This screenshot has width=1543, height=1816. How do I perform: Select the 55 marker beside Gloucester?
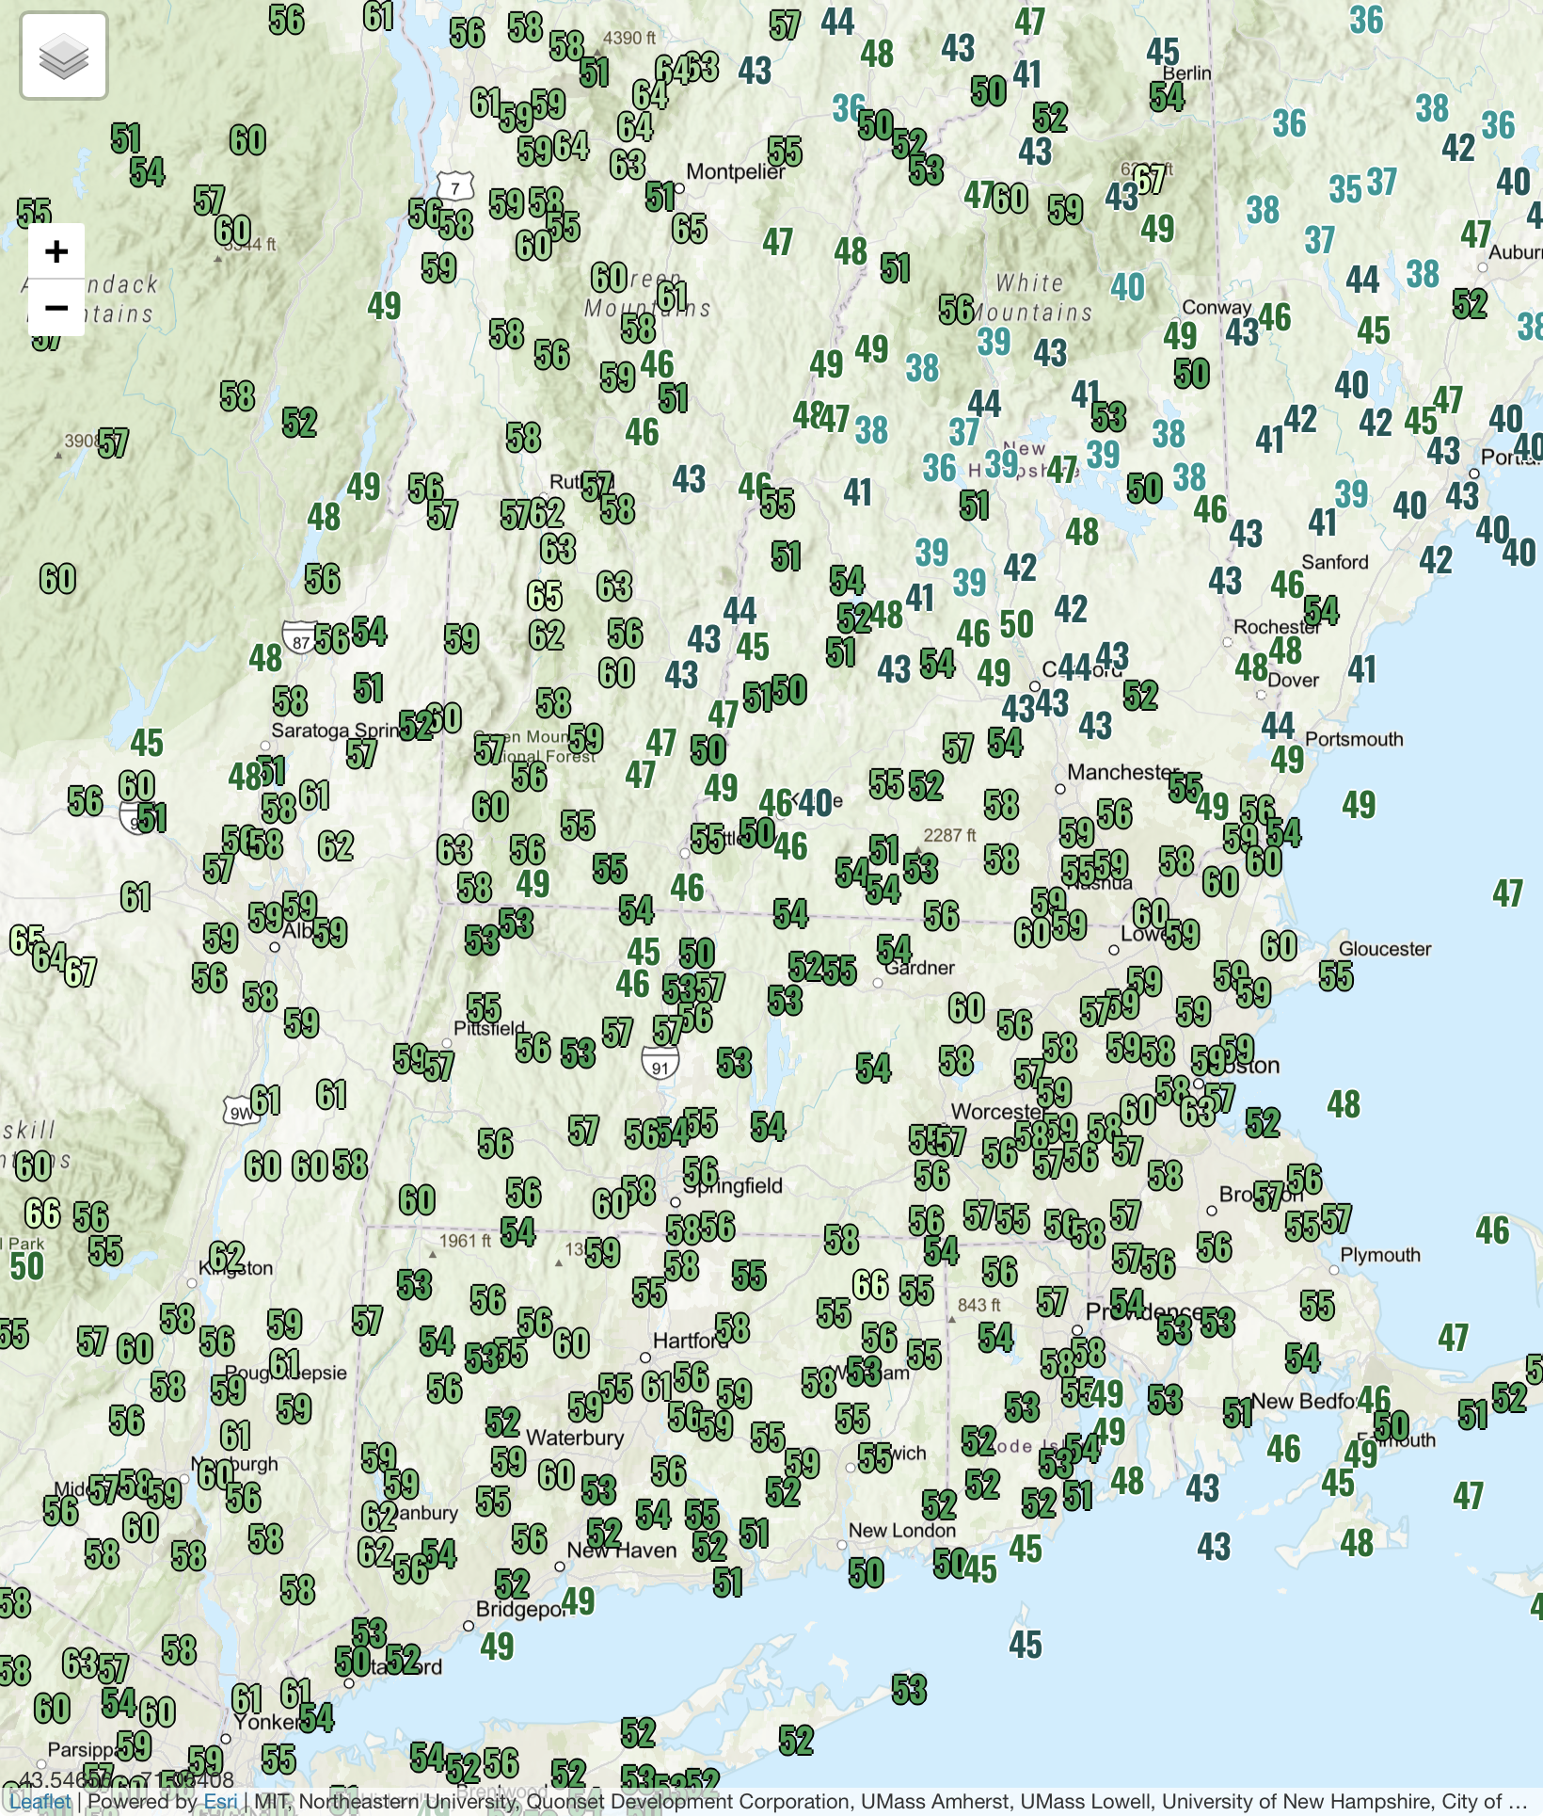tap(1336, 976)
